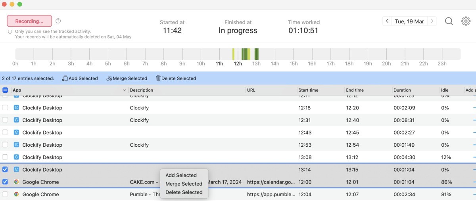Choose Add Selected in the context menu
The width and height of the screenshot is (476, 201).
pos(181,175)
